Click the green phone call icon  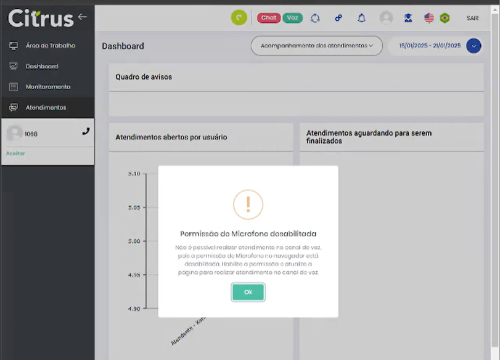239,18
